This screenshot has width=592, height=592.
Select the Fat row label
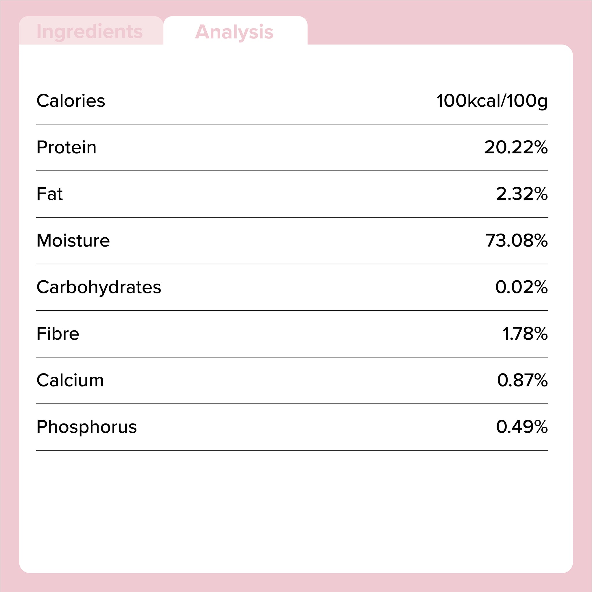[50, 194]
